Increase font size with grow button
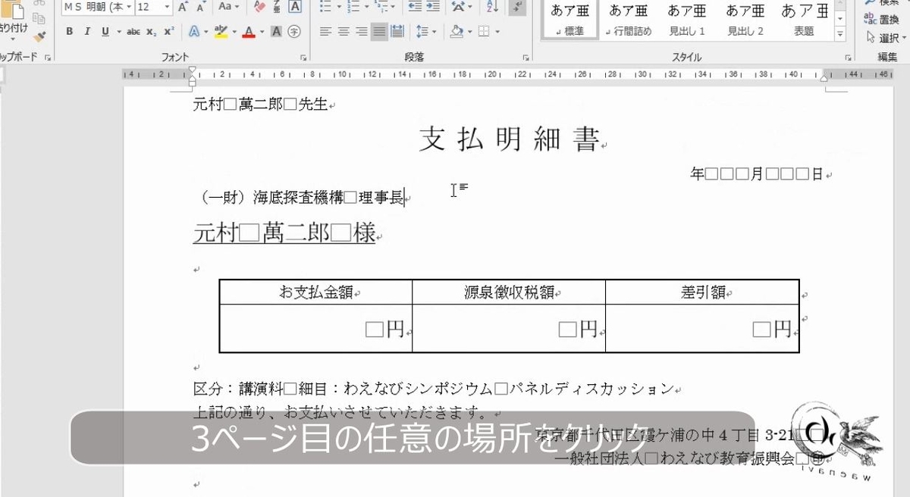 tap(183, 7)
